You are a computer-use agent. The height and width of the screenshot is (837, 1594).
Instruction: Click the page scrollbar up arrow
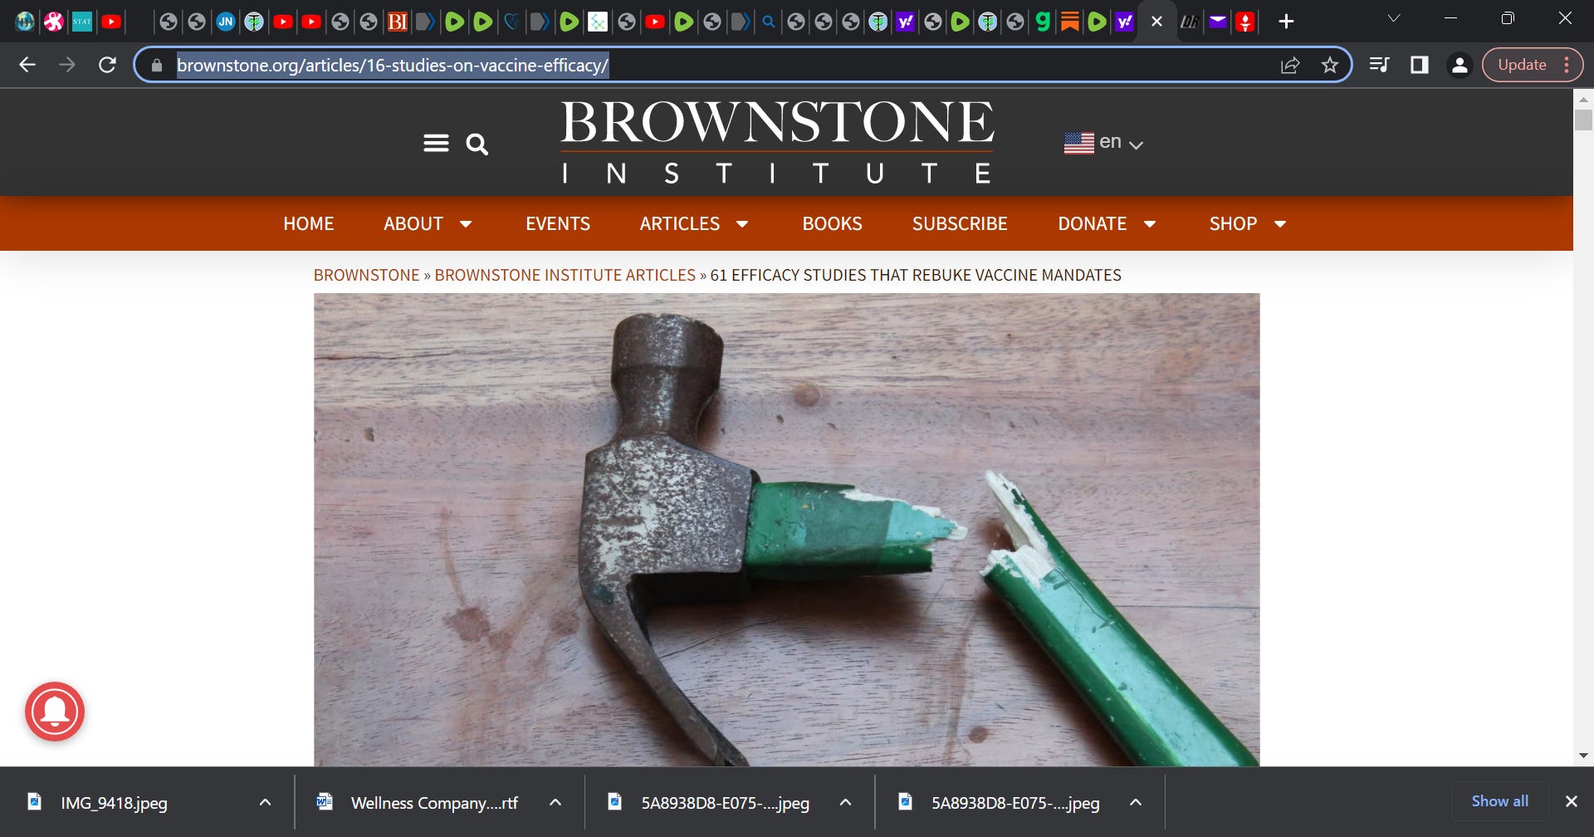pyautogui.click(x=1583, y=99)
